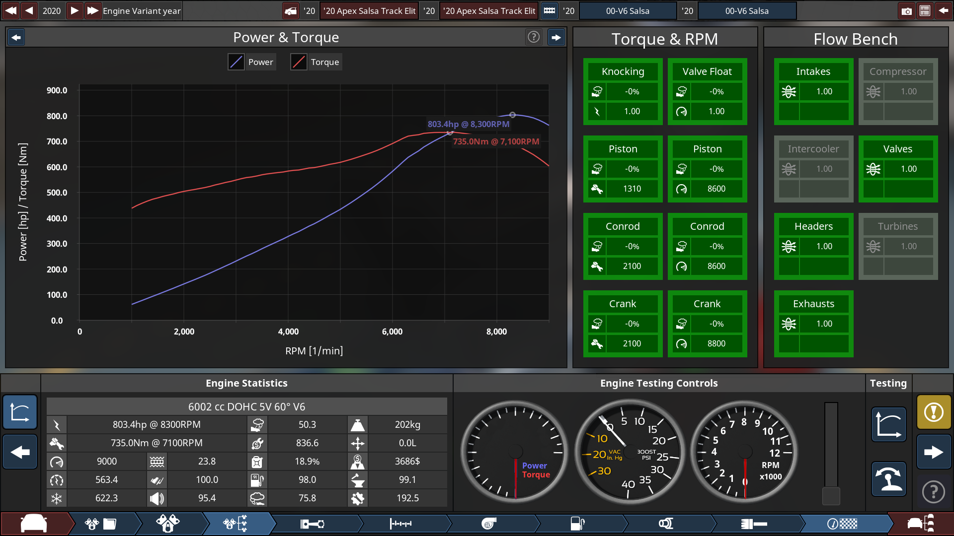This screenshot has width=954, height=536.
Task: Click the yellow warning exclamation icon
Action: pos(934,412)
